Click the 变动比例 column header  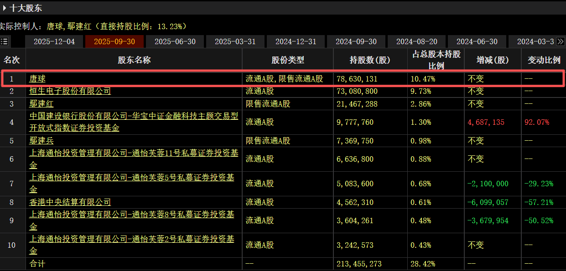544,60
